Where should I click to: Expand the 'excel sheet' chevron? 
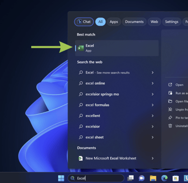[152, 137]
